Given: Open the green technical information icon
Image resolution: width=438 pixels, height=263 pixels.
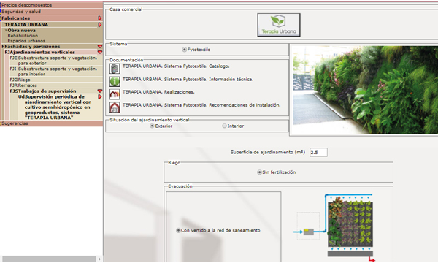Looking at the screenshot, I should point(115,81).
